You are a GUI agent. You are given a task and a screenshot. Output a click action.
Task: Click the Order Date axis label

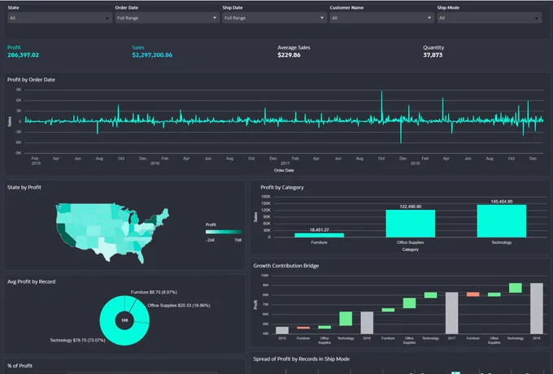[284, 170]
